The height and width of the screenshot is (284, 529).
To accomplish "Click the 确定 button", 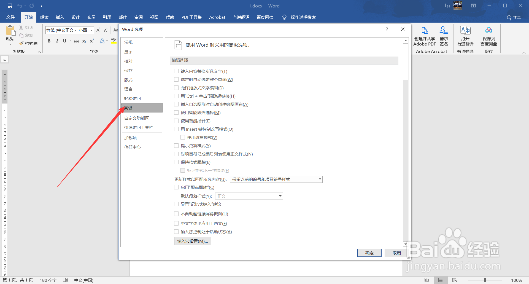I will tap(369, 253).
